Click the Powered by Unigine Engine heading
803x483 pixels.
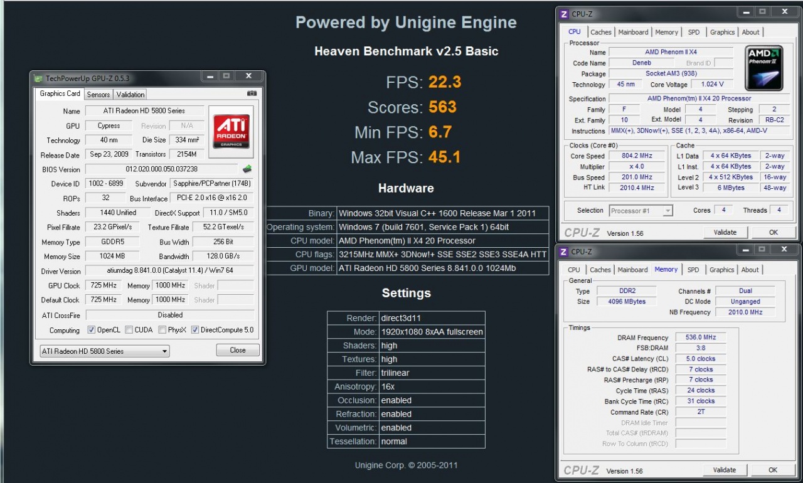coord(406,23)
